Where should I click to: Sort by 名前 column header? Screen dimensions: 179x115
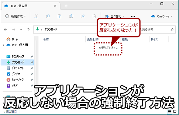coord(46,40)
